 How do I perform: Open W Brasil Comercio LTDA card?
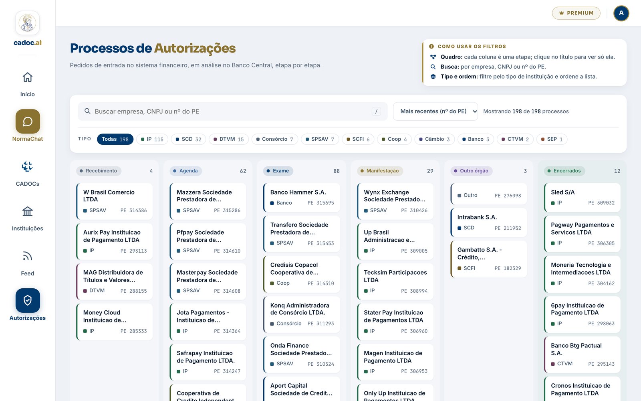(x=115, y=201)
